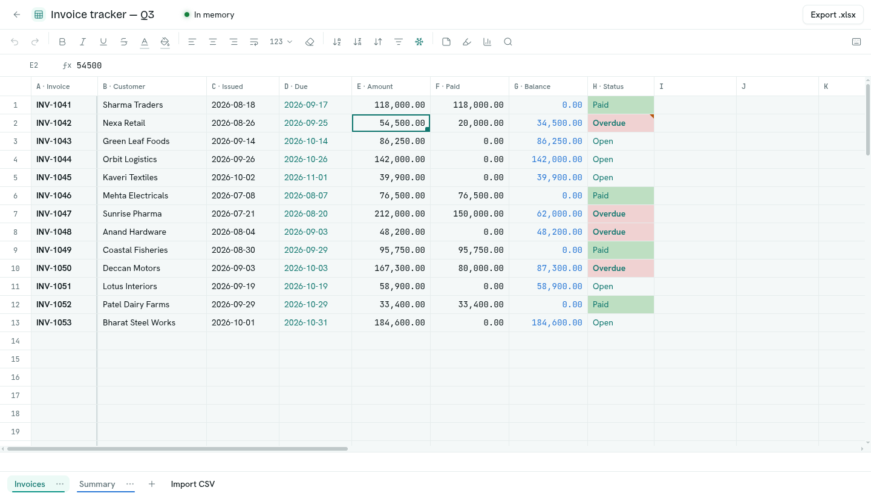Select the Invoices sheet tab
Image resolution: width=871 pixels, height=496 pixels.
click(30, 484)
